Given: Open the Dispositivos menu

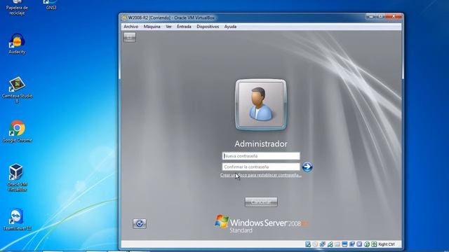Looking at the screenshot, I should coord(208,27).
